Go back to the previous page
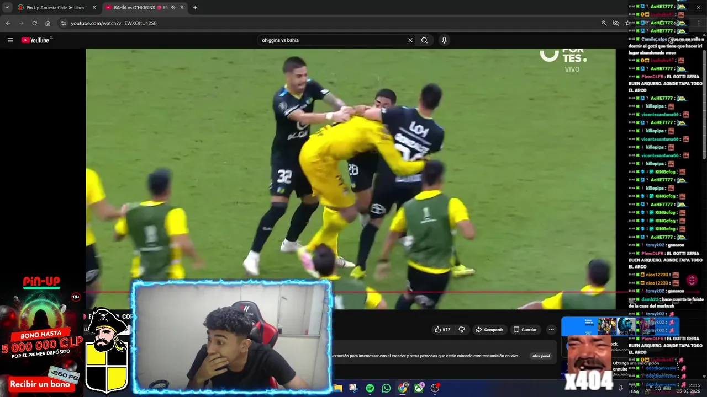Image resolution: width=707 pixels, height=397 pixels. coord(8,23)
